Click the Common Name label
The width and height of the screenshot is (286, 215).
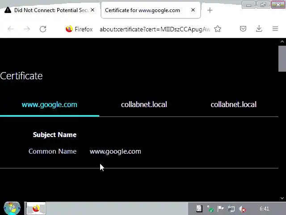click(52, 151)
